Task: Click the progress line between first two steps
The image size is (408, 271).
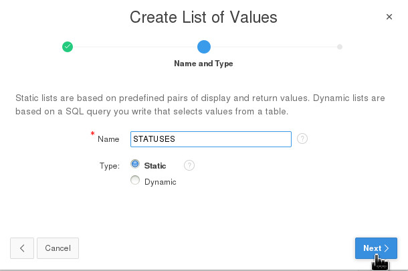Action: click(x=135, y=47)
